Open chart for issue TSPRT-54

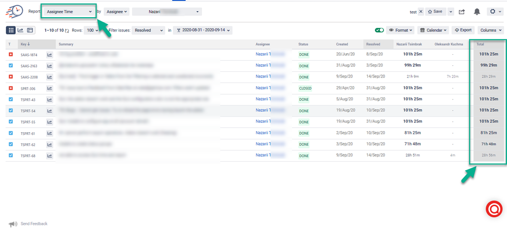(49, 111)
